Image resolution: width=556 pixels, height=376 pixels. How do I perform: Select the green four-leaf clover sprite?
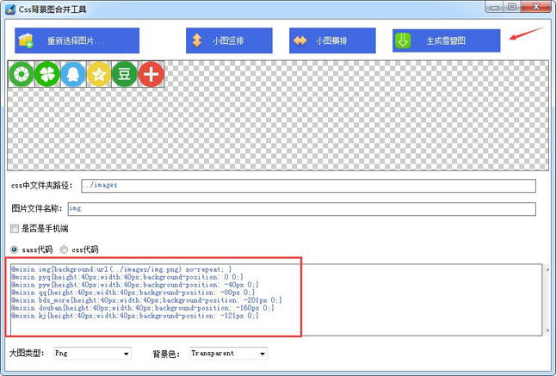coord(47,75)
